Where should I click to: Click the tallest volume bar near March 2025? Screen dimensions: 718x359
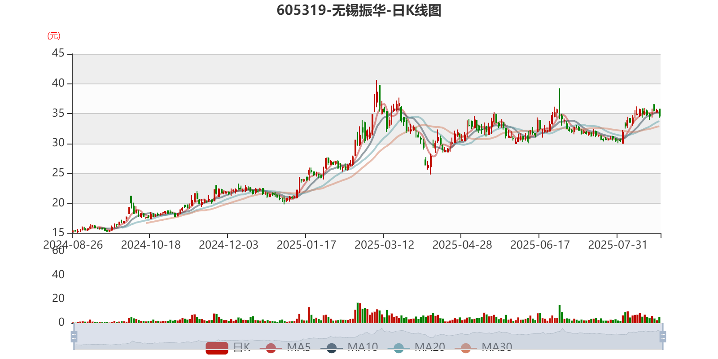[358, 313]
